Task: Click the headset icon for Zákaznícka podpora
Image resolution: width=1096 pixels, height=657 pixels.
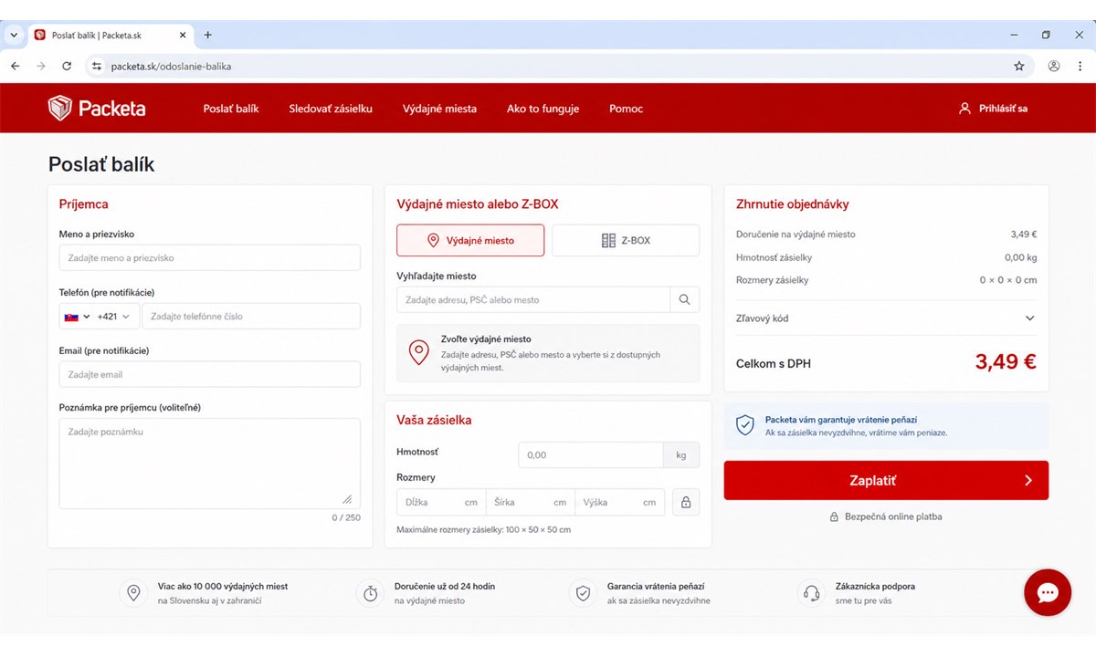Action: point(811,593)
